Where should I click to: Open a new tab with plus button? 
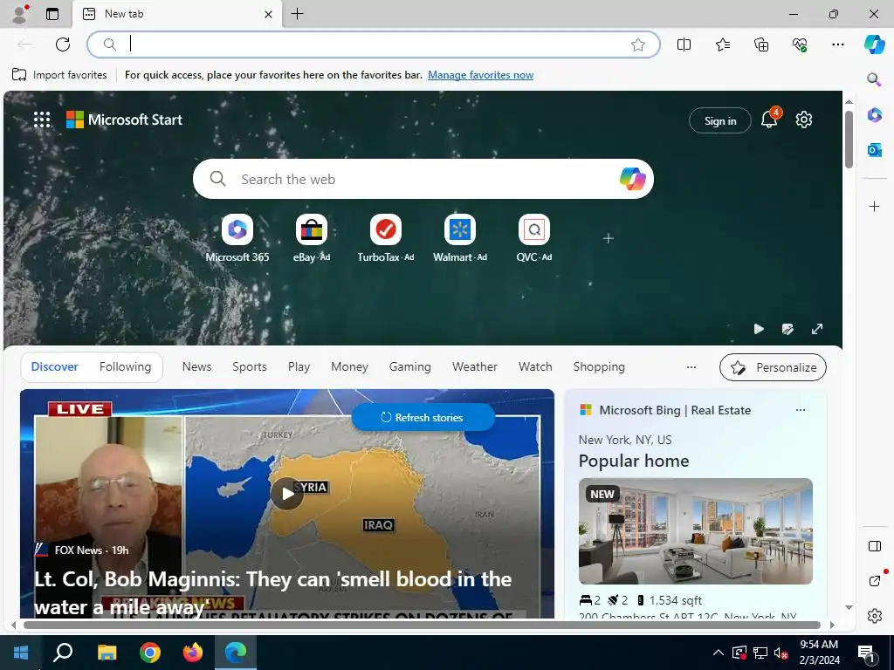pyautogui.click(x=297, y=14)
